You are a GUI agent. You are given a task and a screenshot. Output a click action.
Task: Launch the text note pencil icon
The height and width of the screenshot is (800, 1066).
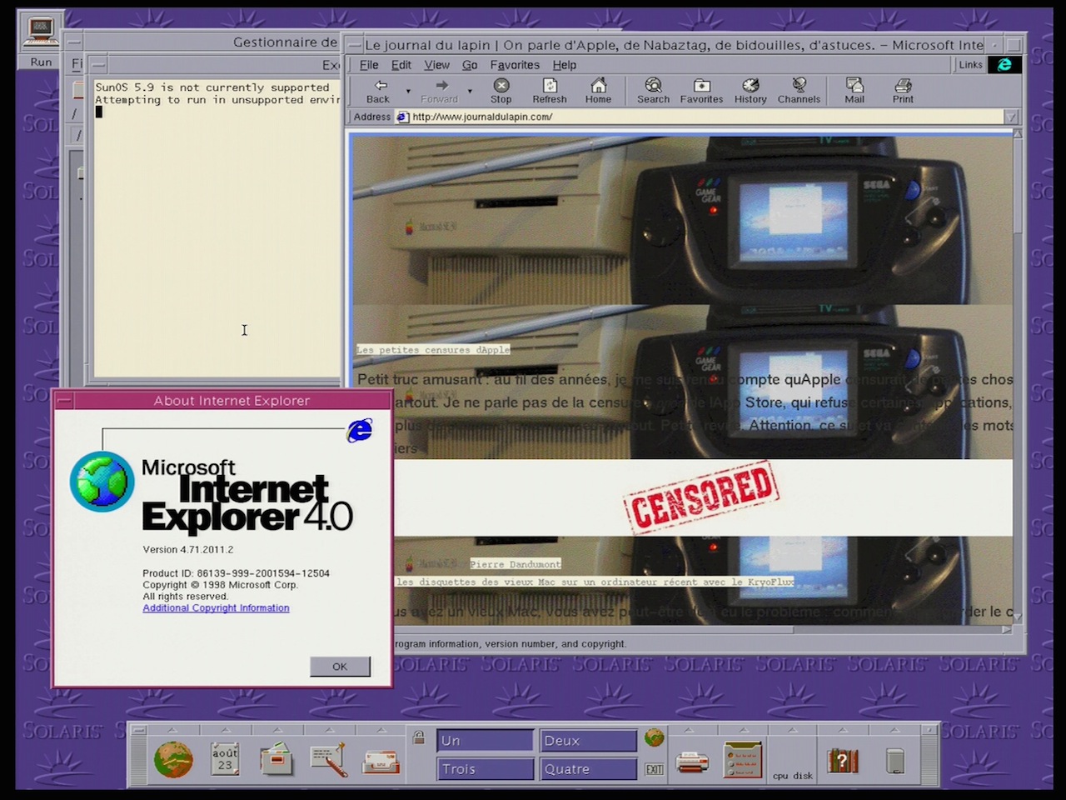click(x=329, y=759)
